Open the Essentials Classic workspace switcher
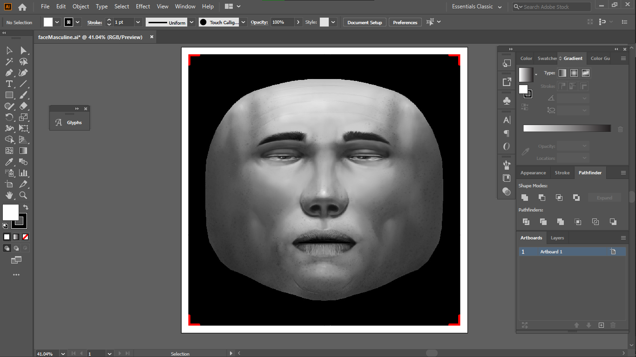 coord(477,7)
